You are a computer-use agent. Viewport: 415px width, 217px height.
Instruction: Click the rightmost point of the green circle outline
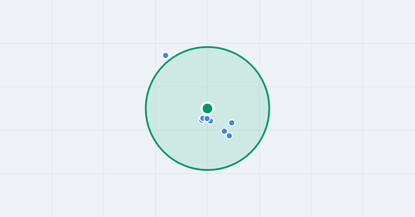click(x=269, y=108)
